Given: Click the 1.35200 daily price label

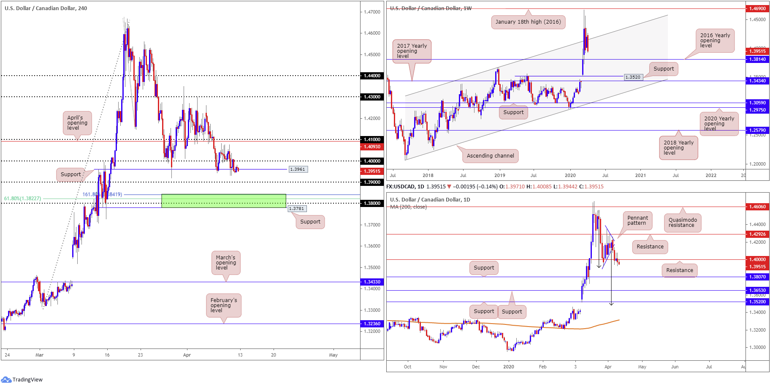Looking at the screenshot, I should (x=757, y=302).
